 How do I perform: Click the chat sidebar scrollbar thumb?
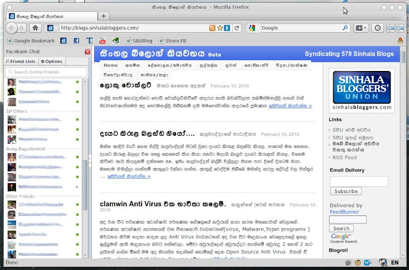[85, 185]
